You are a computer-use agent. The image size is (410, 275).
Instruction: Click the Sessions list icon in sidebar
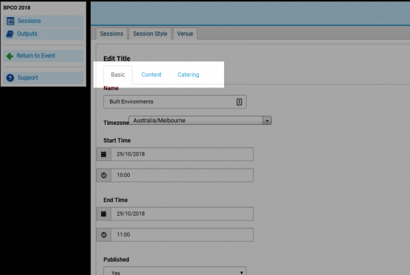[10, 21]
